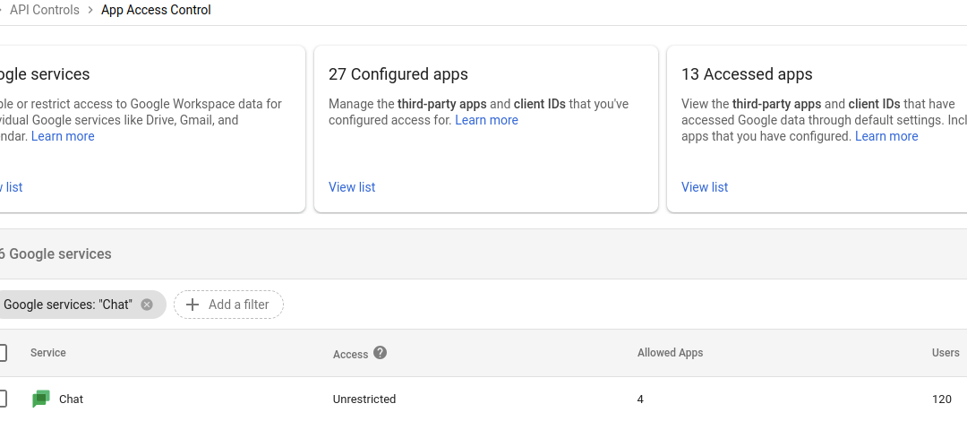Screen dimensions: 967x438
Task: Open Learn more in Google services card
Action: [63, 136]
